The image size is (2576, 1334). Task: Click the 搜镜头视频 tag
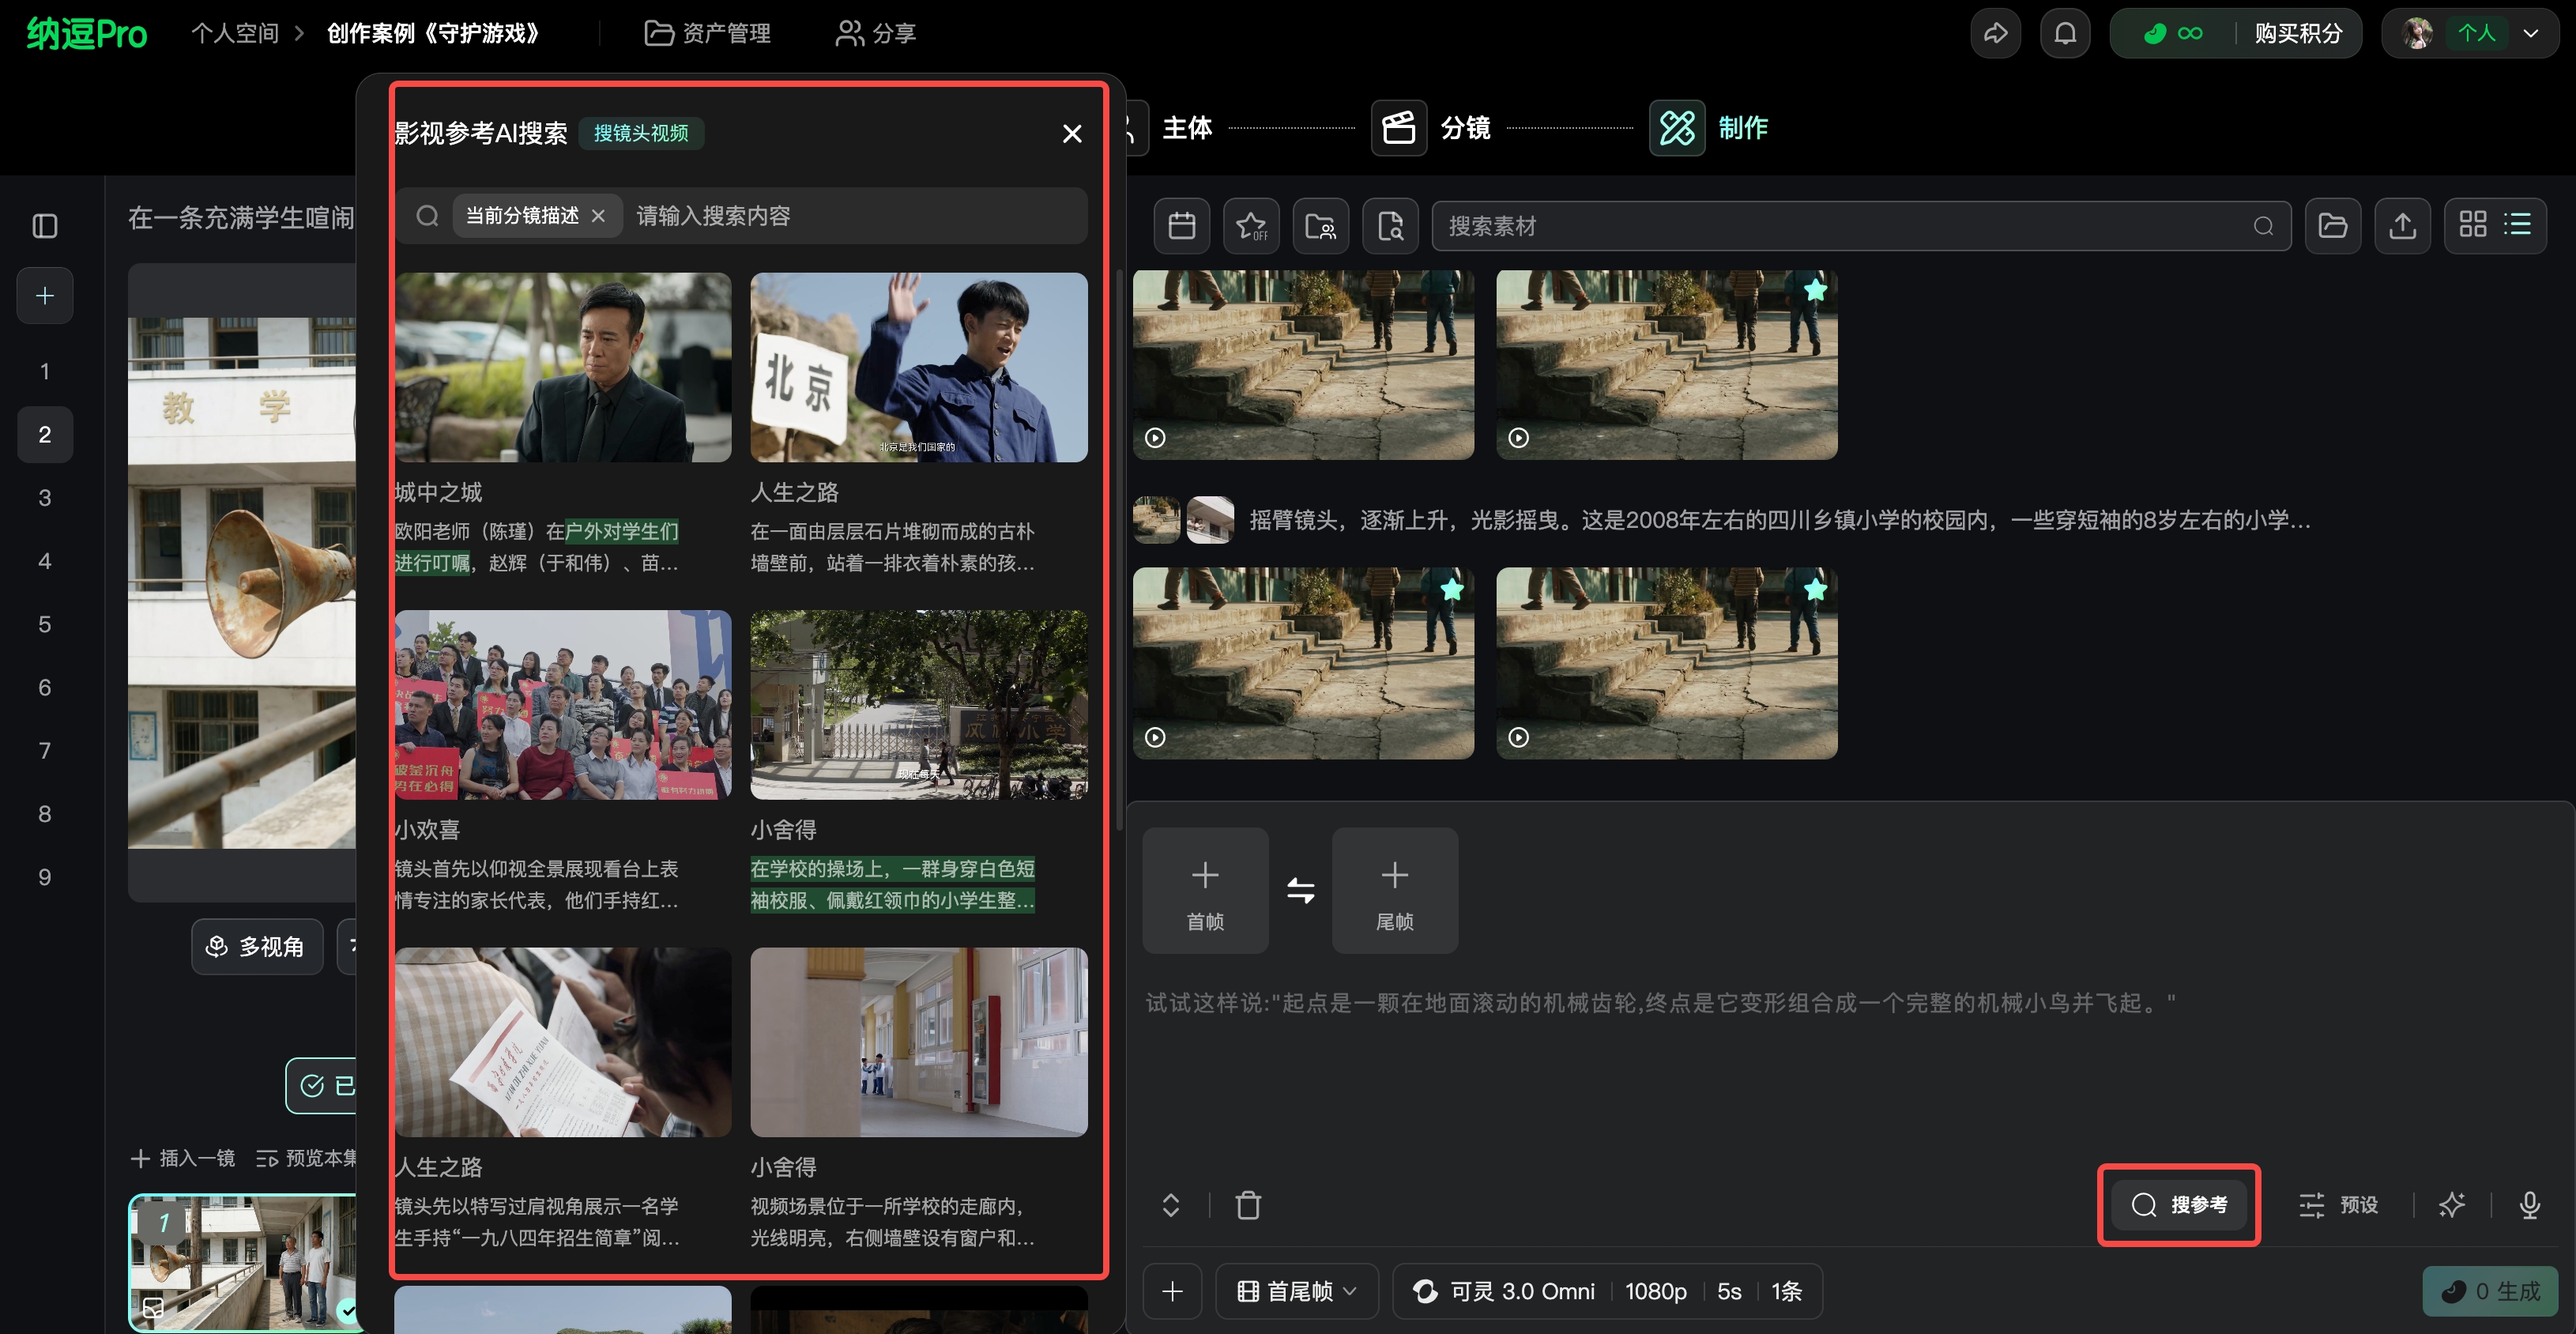point(641,133)
